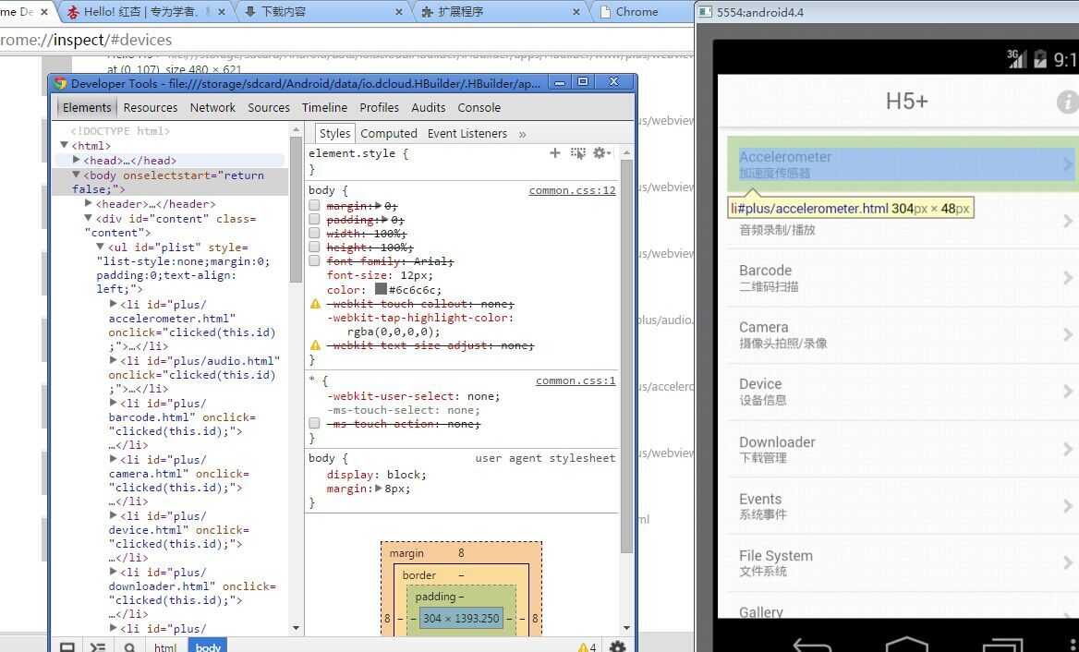
Task: Show the console drawer icon in DevTools footer
Action: [98, 647]
